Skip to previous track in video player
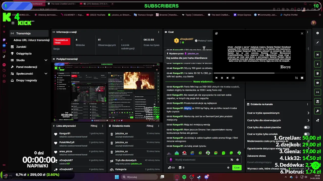The width and height of the screenshot is (323, 181). click(x=216, y=78)
